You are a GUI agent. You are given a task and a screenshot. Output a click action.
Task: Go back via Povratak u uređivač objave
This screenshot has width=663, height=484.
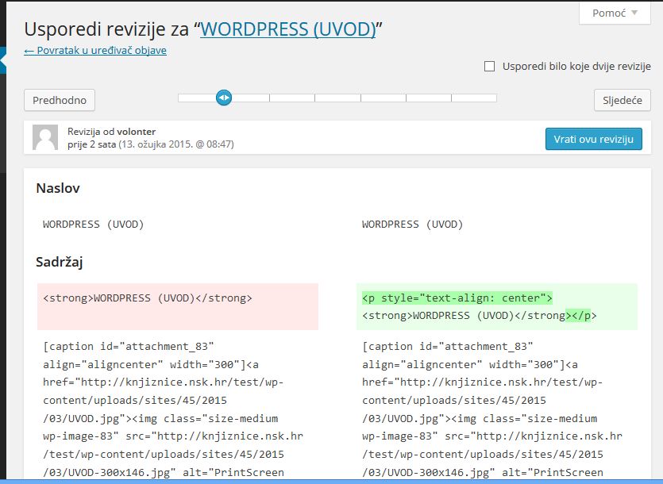tap(95, 50)
